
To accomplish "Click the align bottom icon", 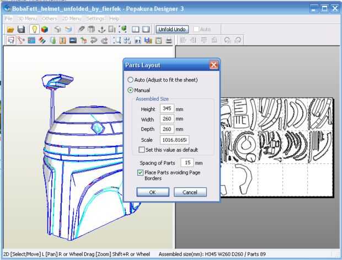I will point(215,40).
